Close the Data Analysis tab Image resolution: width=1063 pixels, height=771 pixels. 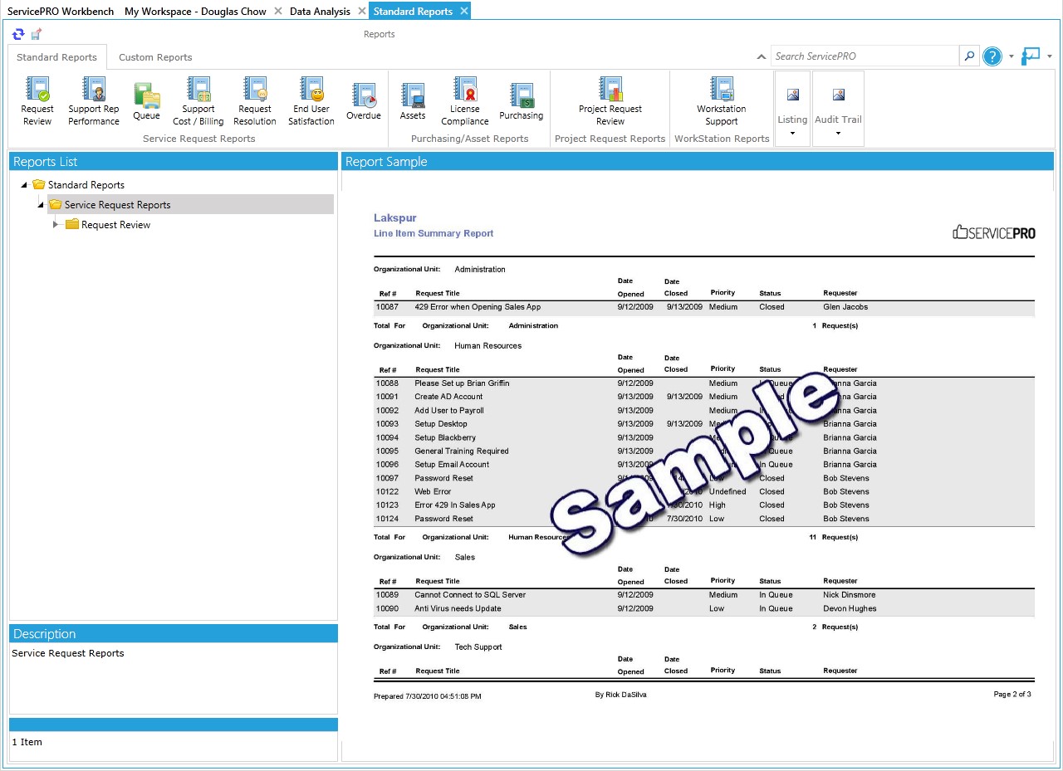point(361,12)
